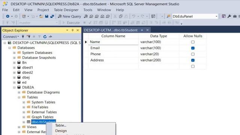
Task: Toggle Allow Nulls for Phone column
Action: (x=193, y=54)
